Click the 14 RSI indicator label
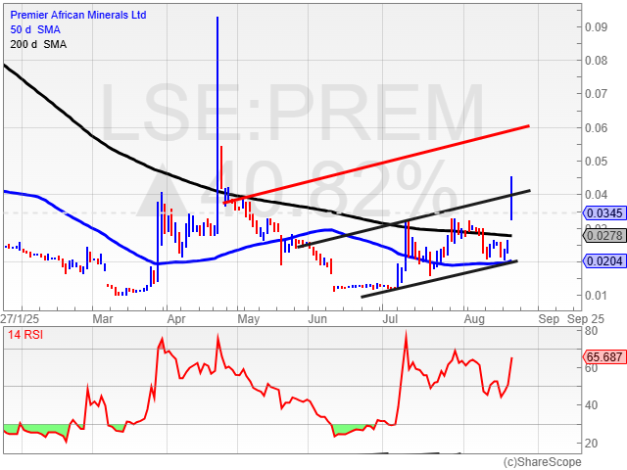The image size is (627, 470). point(25,335)
